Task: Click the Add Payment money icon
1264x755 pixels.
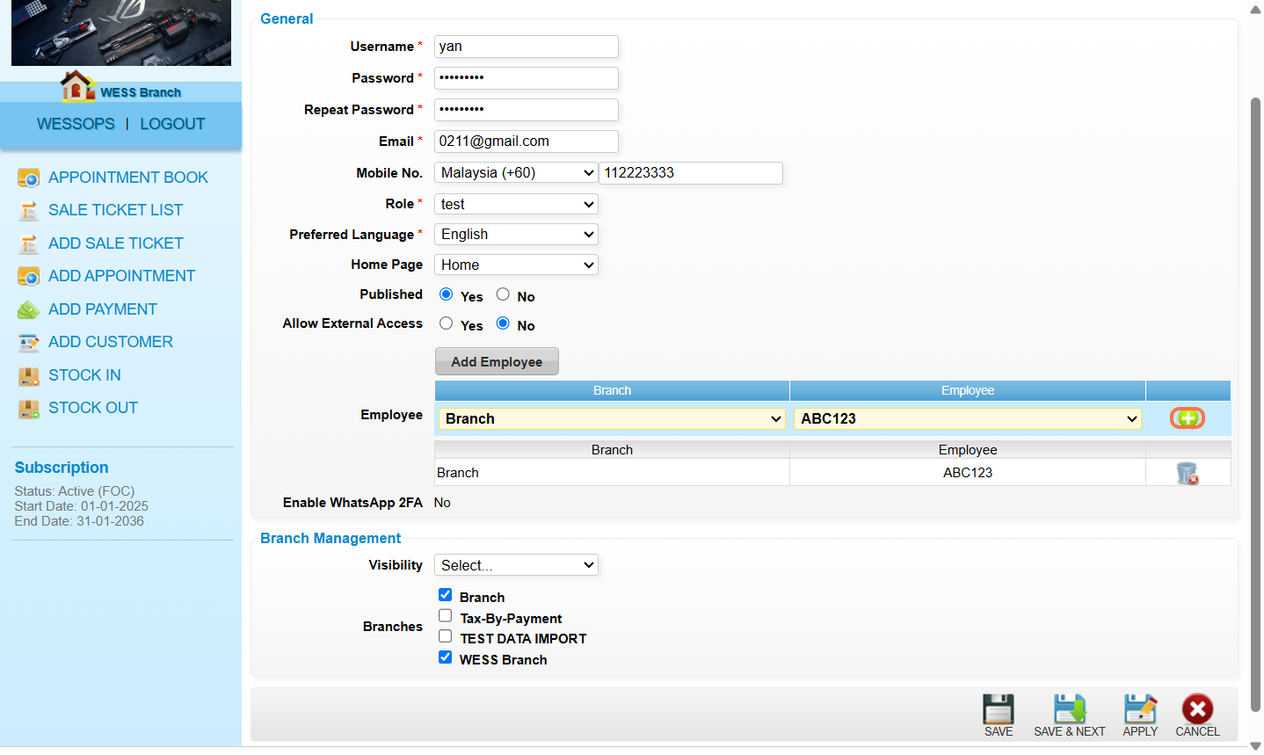Action: (29, 310)
